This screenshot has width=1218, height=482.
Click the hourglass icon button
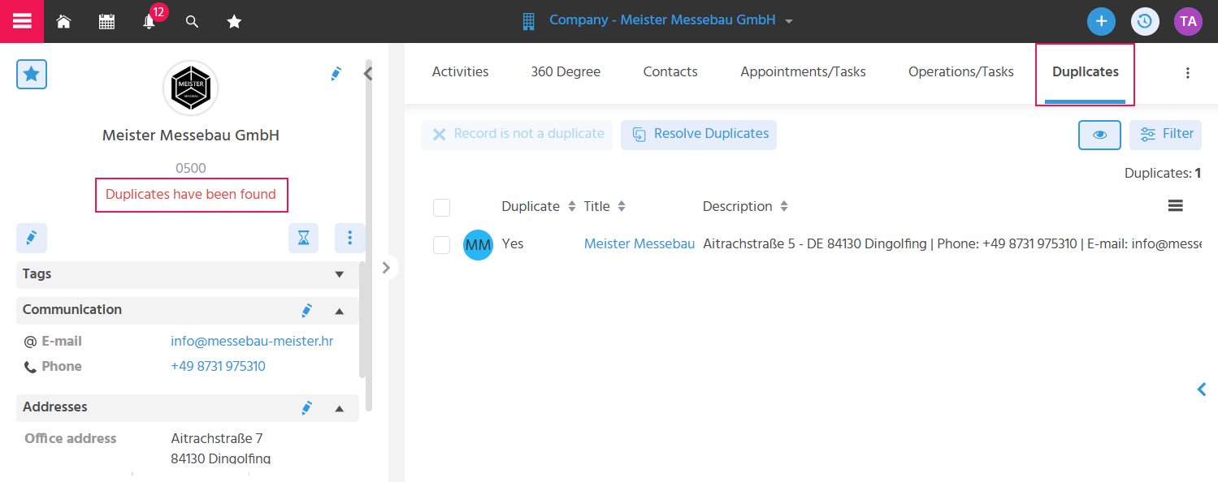(x=303, y=238)
